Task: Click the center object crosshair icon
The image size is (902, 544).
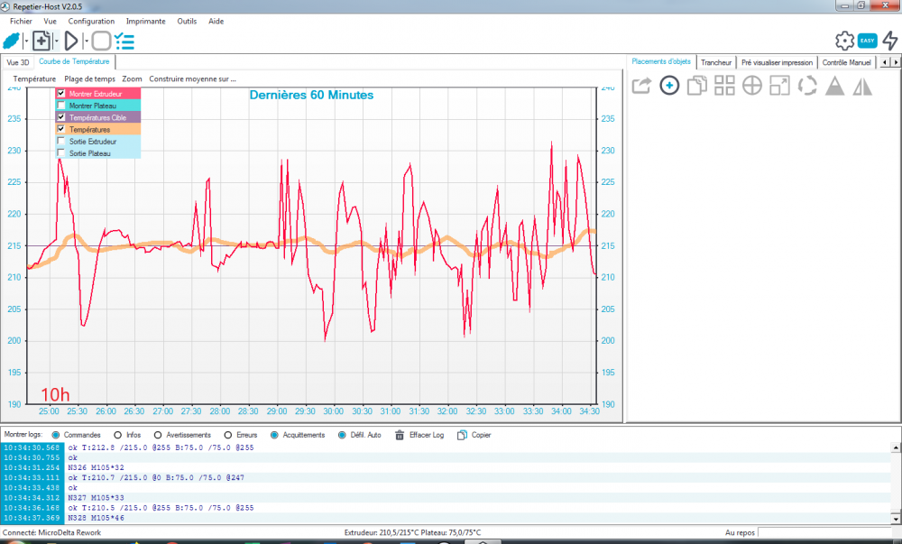Action: (752, 86)
